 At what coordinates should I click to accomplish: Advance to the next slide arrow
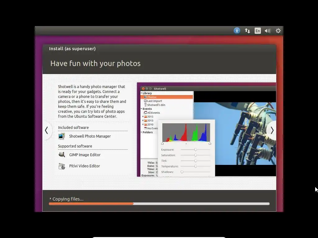pos(272,130)
